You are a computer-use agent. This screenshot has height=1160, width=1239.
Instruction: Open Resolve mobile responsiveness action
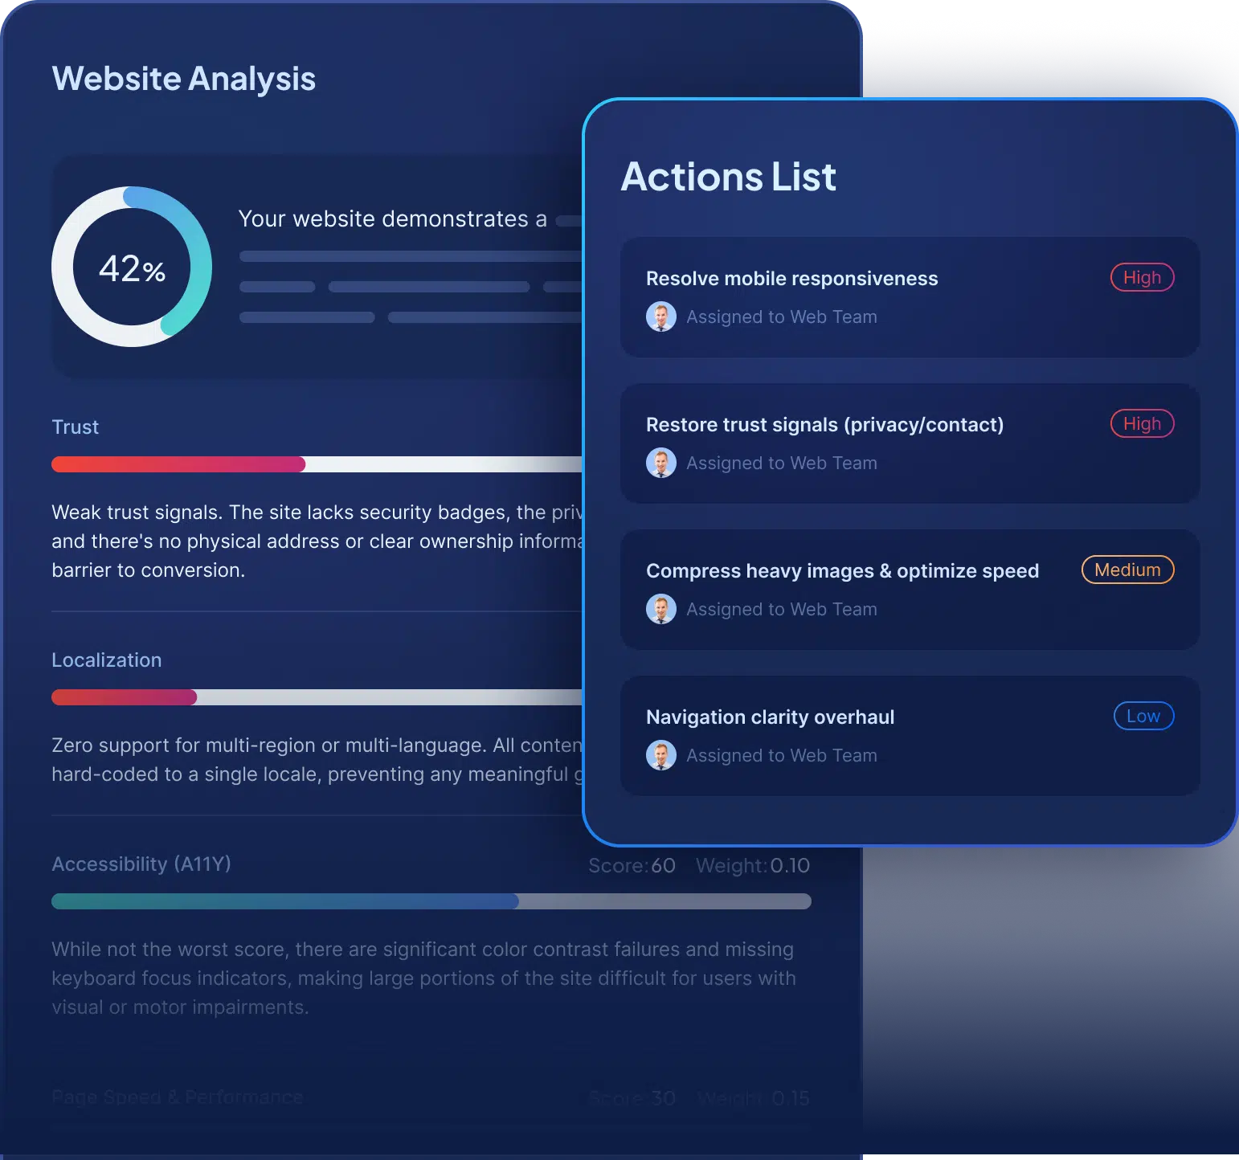point(791,279)
